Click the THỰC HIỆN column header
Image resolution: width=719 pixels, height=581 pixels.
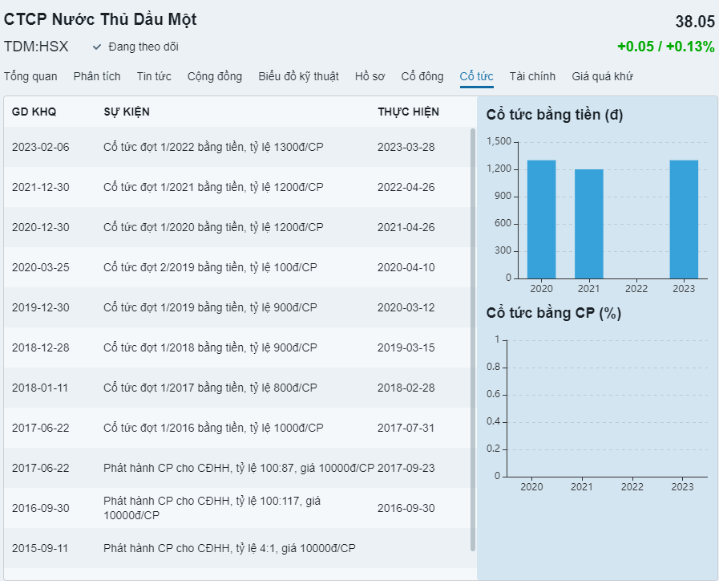click(408, 112)
